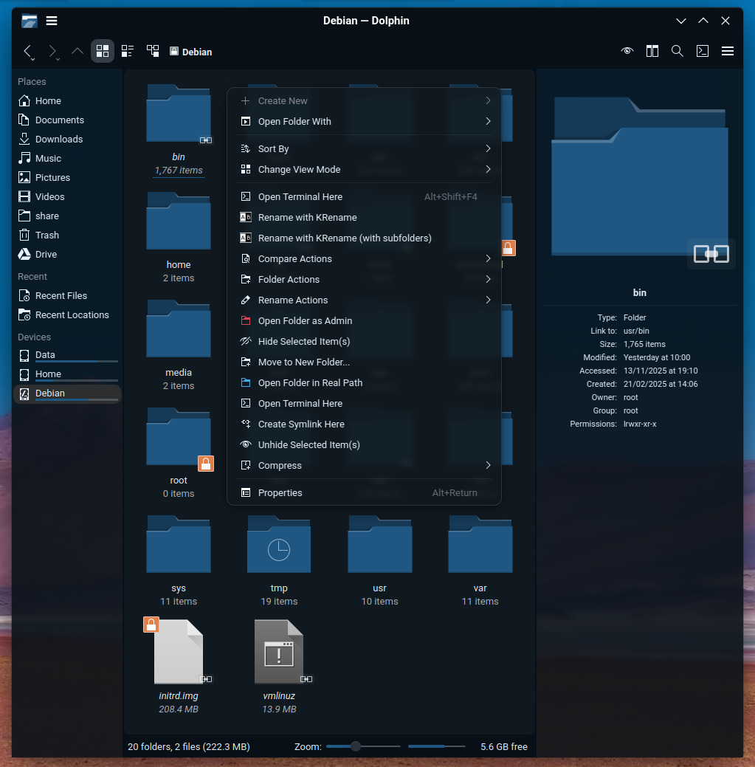Select Create Symlink Here menu entry
This screenshot has height=767, width=755.
pos(301,424)
